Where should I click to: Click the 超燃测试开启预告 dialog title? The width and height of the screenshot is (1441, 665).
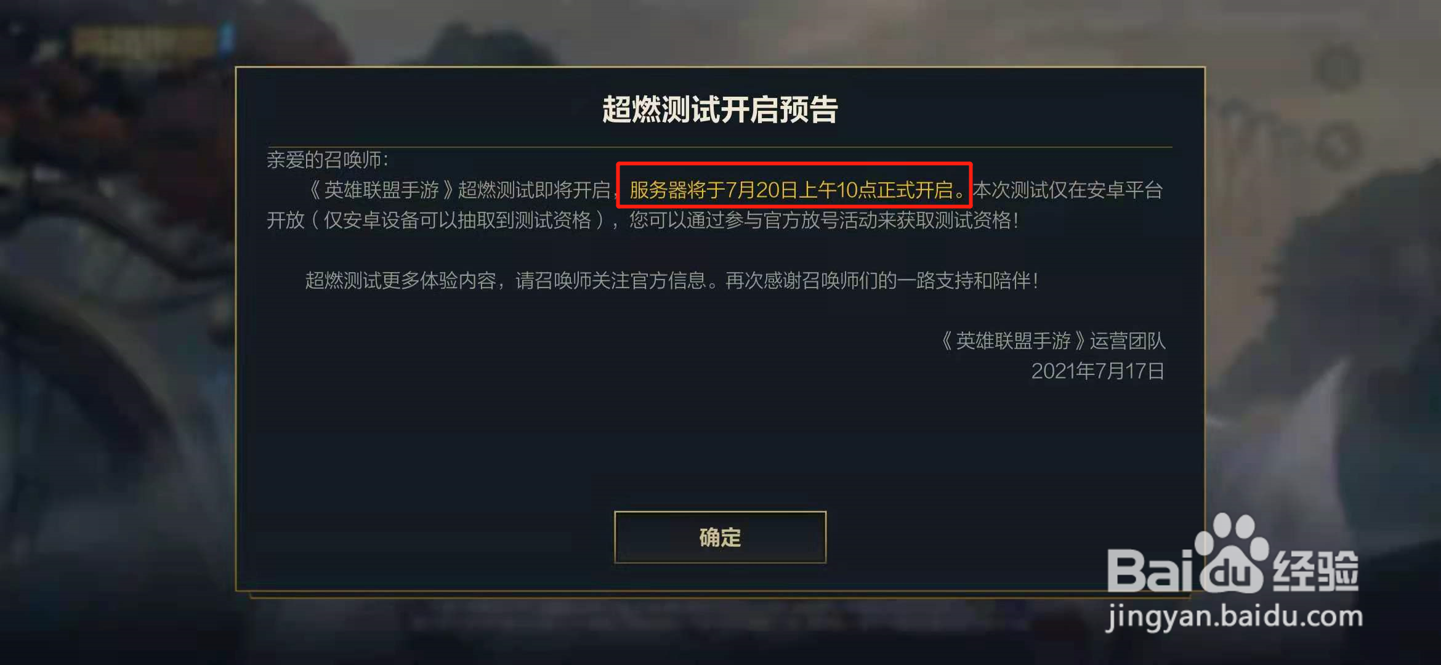(720, 110)
